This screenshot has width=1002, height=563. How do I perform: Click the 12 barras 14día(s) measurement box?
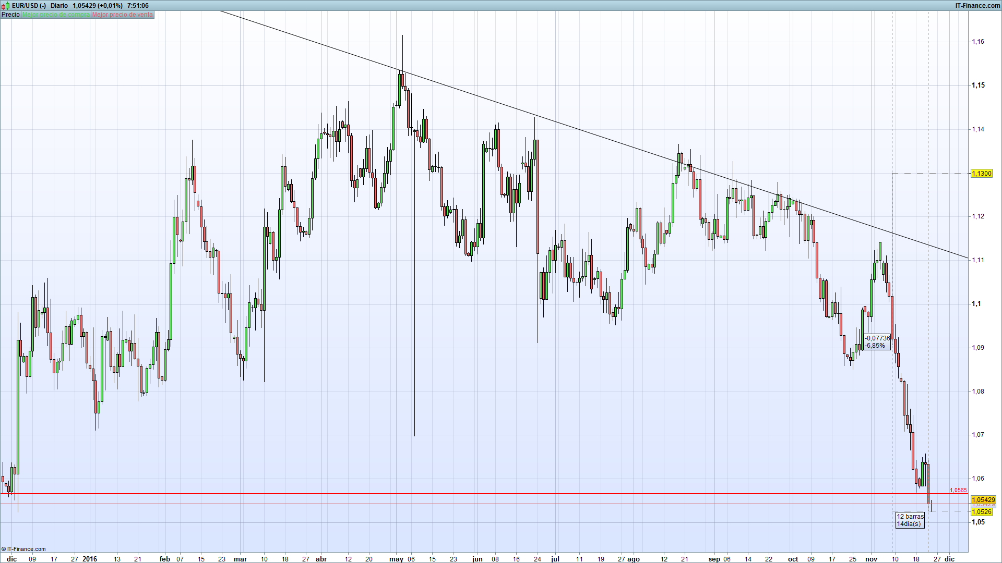click(x=910, y=520)
